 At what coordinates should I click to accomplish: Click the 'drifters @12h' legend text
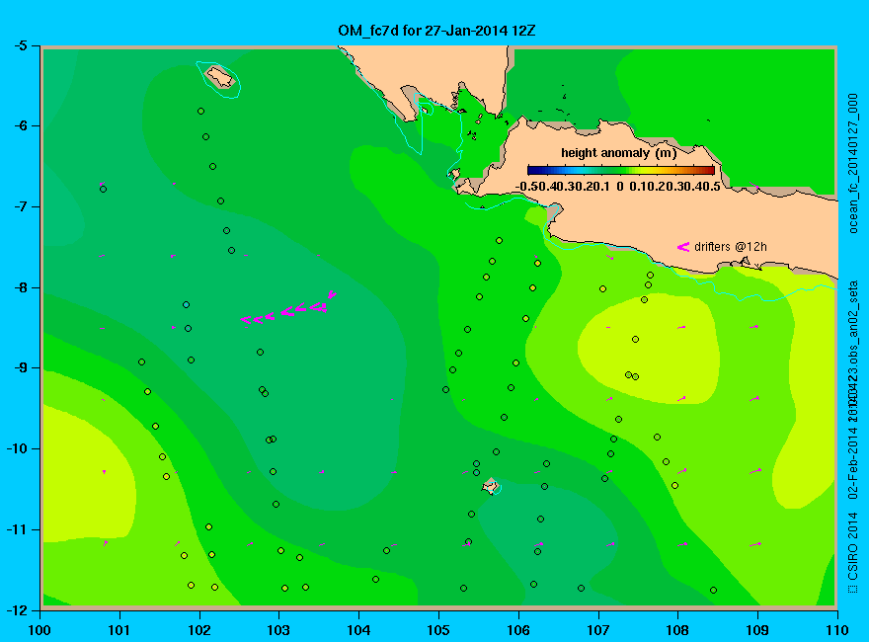(731, 247)
